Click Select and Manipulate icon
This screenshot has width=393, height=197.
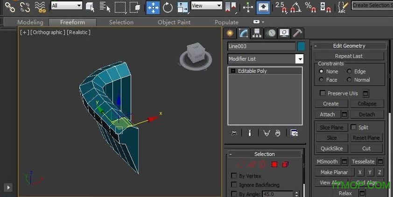click(x=248, y=7)
